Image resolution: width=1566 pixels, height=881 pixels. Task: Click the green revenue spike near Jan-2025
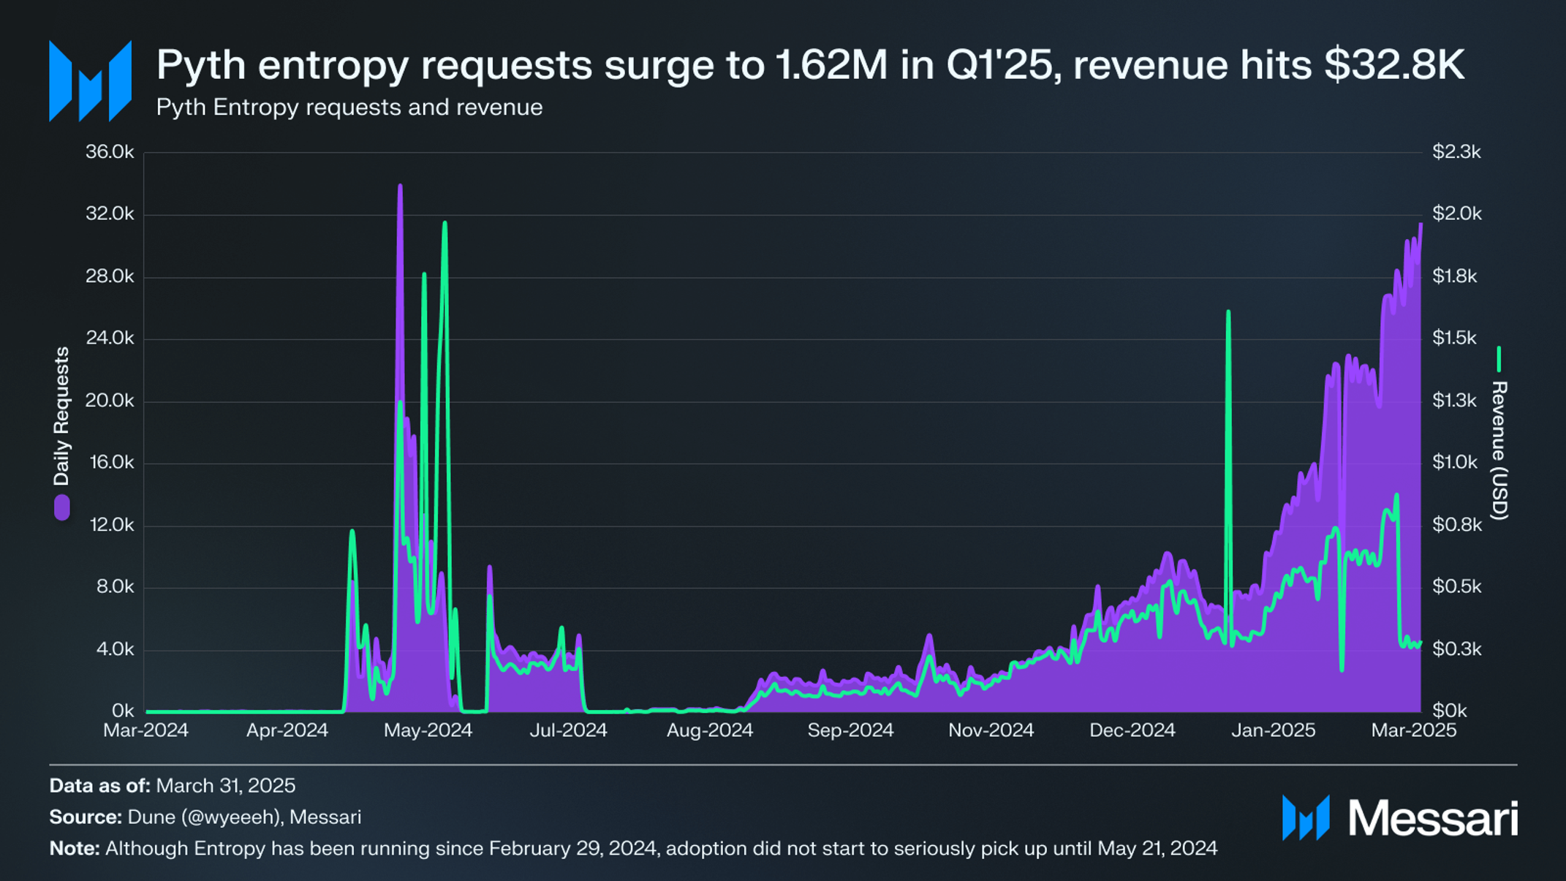click(1228, 314)
